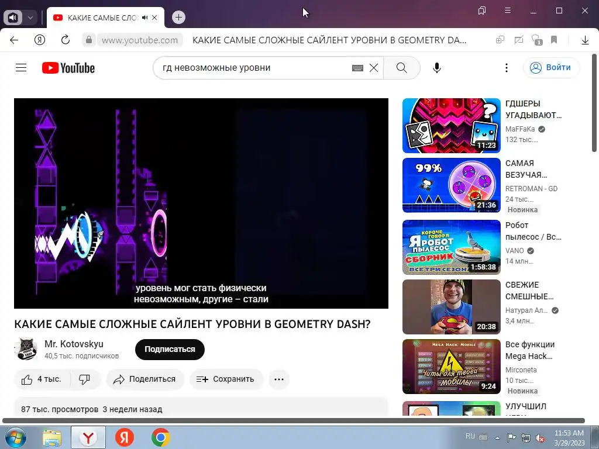Open Mr. Kotovskyu channel avatar
599x449 pixels.
click(26, 349)
